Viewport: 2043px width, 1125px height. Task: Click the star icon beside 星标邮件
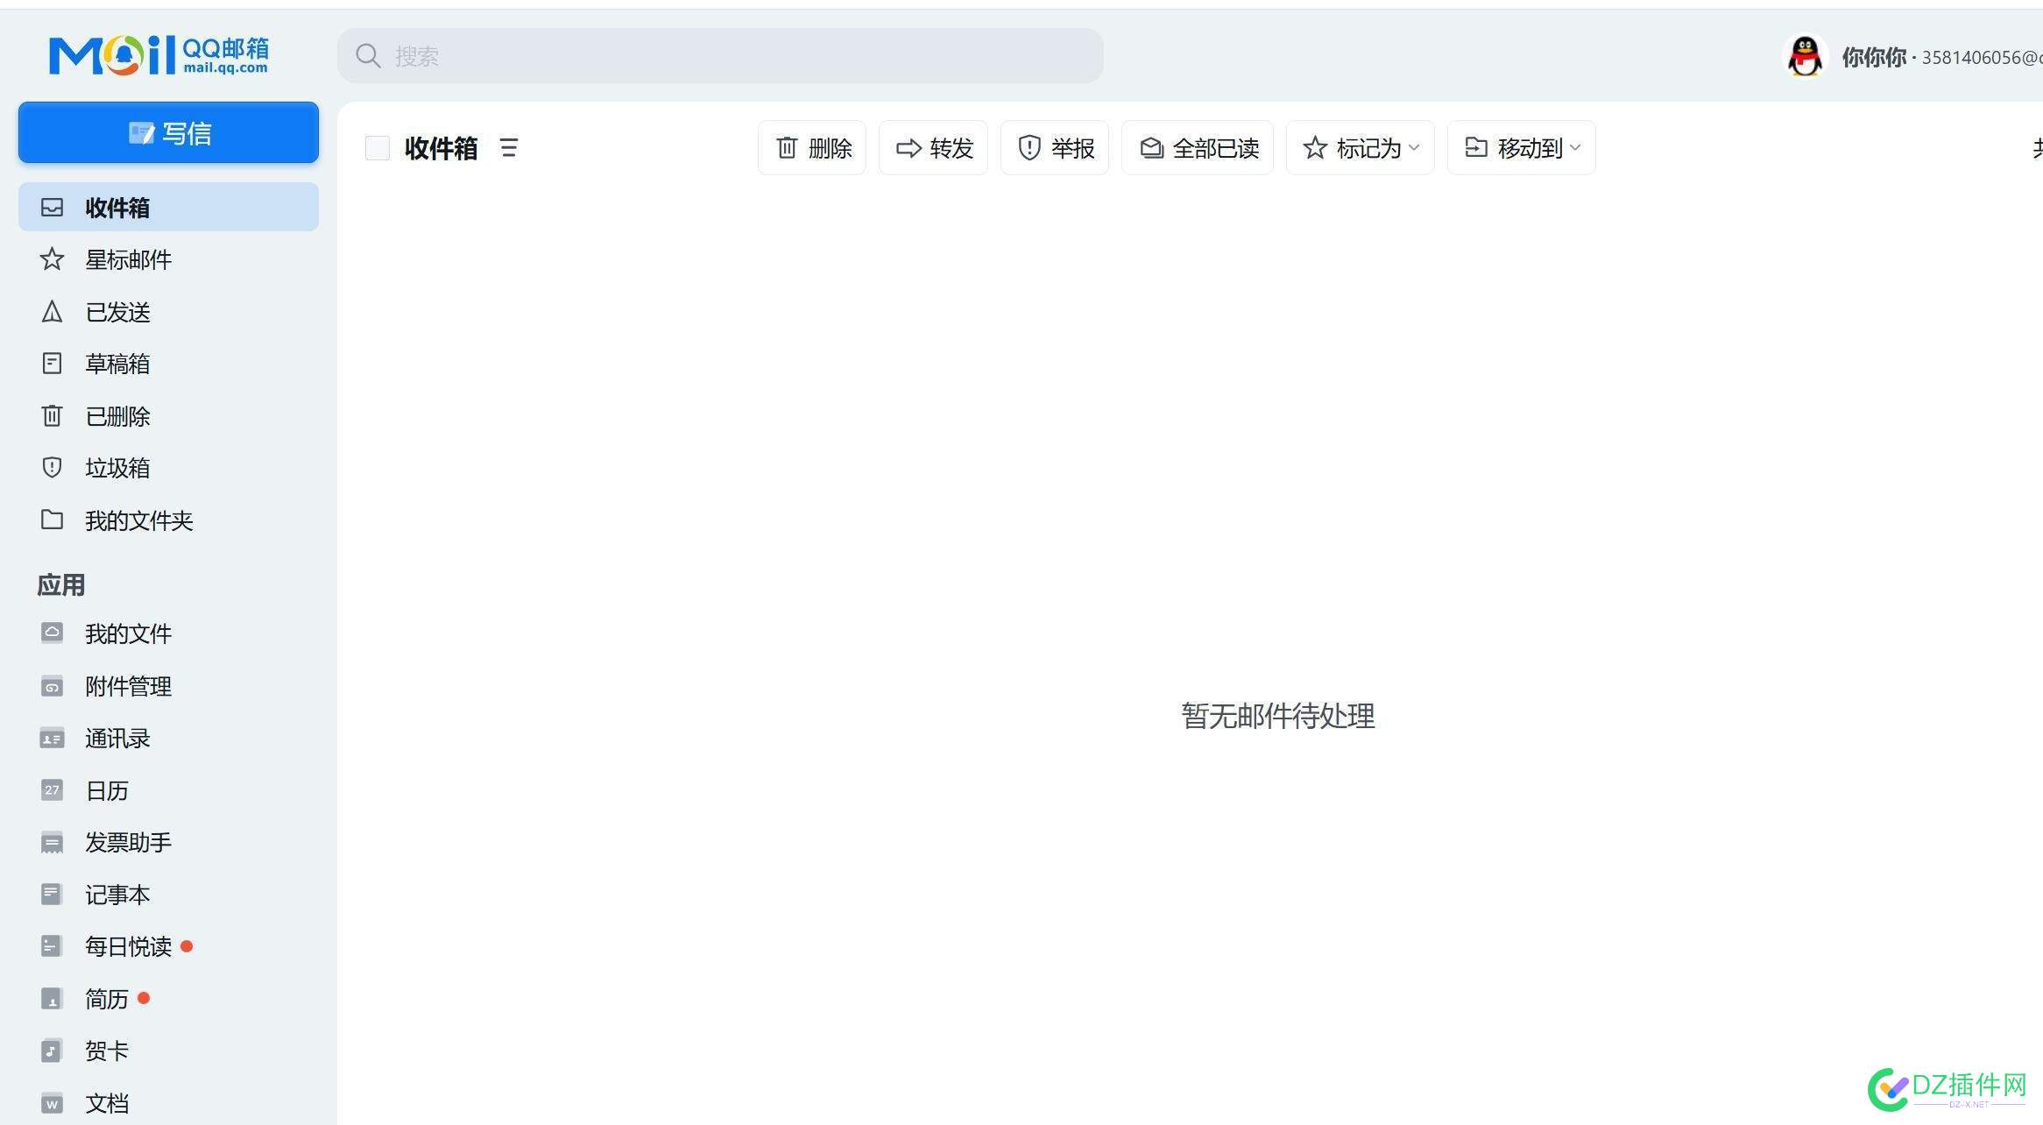52,259
